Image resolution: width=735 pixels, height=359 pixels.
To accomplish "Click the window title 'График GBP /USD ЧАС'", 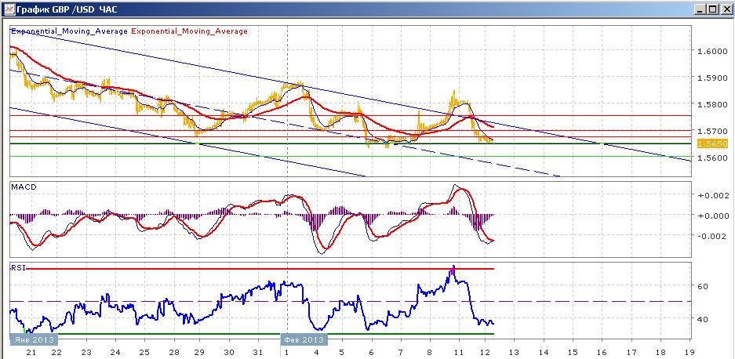I will click(67, 9).
